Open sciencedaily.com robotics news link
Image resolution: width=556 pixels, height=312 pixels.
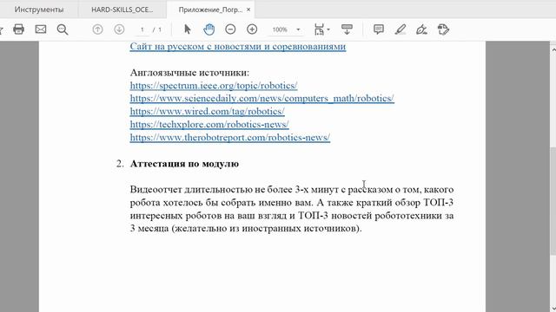[x=262, y=98]
